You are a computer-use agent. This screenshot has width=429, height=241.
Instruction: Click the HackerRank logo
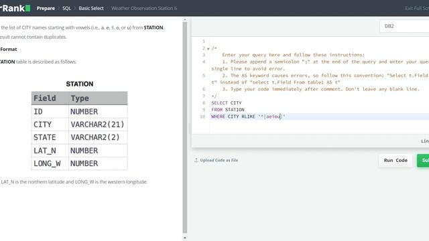pos(15,8)
